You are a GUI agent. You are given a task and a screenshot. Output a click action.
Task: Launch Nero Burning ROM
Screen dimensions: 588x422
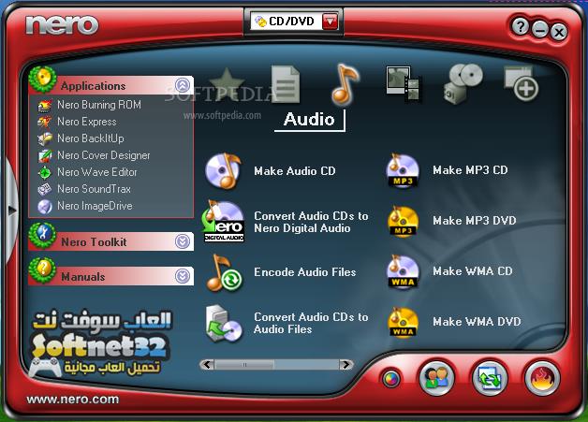[x=99, y=105]
